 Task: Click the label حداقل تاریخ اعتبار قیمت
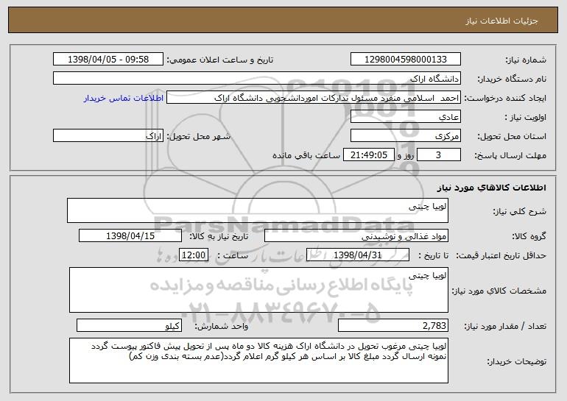tap(501, 255)
